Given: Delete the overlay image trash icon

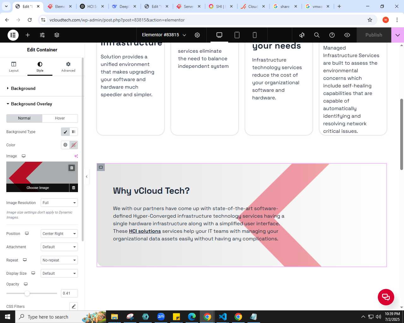Looking at the screenshot, I should (x=72, y=168).
